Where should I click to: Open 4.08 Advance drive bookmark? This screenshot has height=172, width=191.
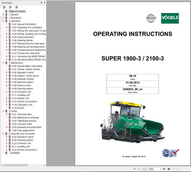[21, 86]
